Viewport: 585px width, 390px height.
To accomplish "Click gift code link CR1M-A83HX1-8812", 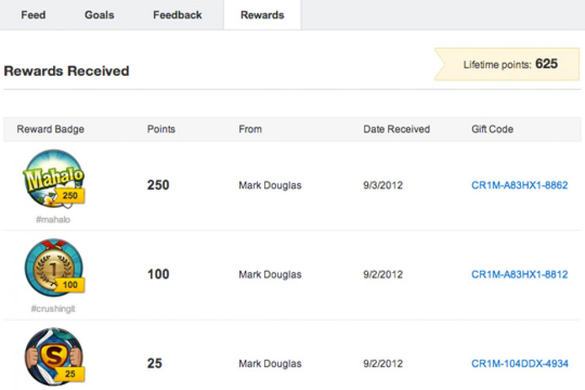I will tap(519, 274).
